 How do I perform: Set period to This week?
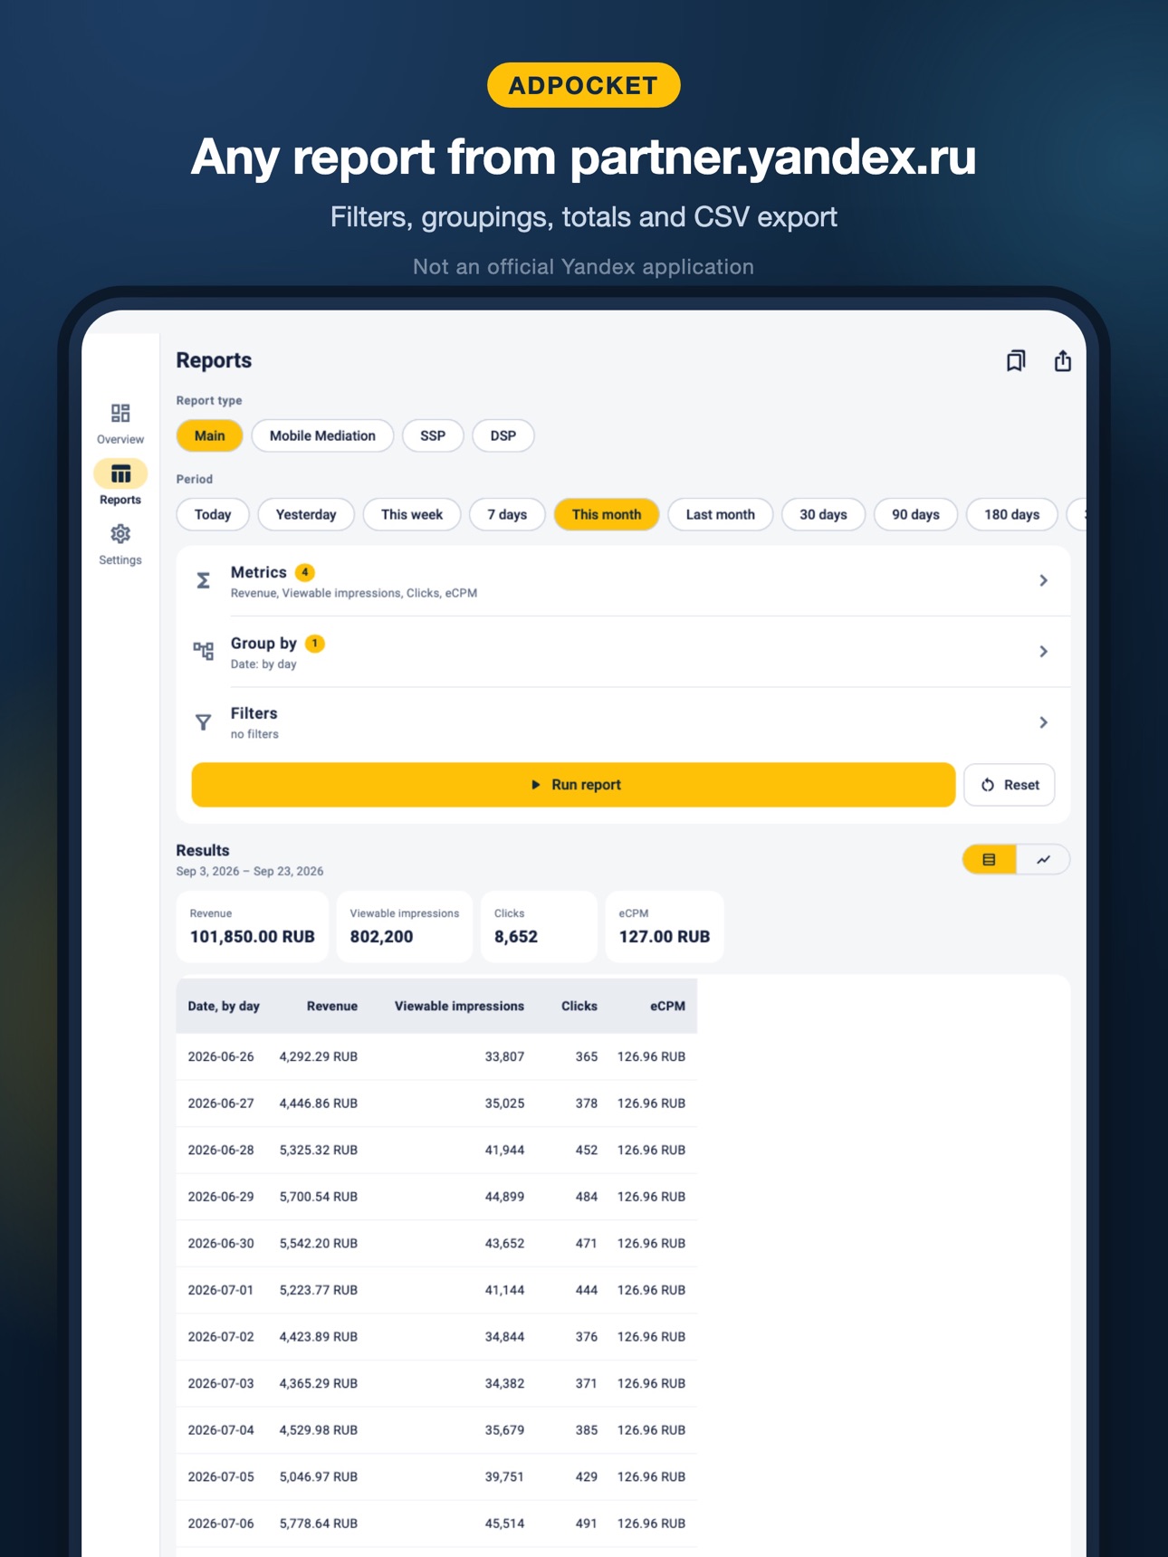tap(412, 514)
